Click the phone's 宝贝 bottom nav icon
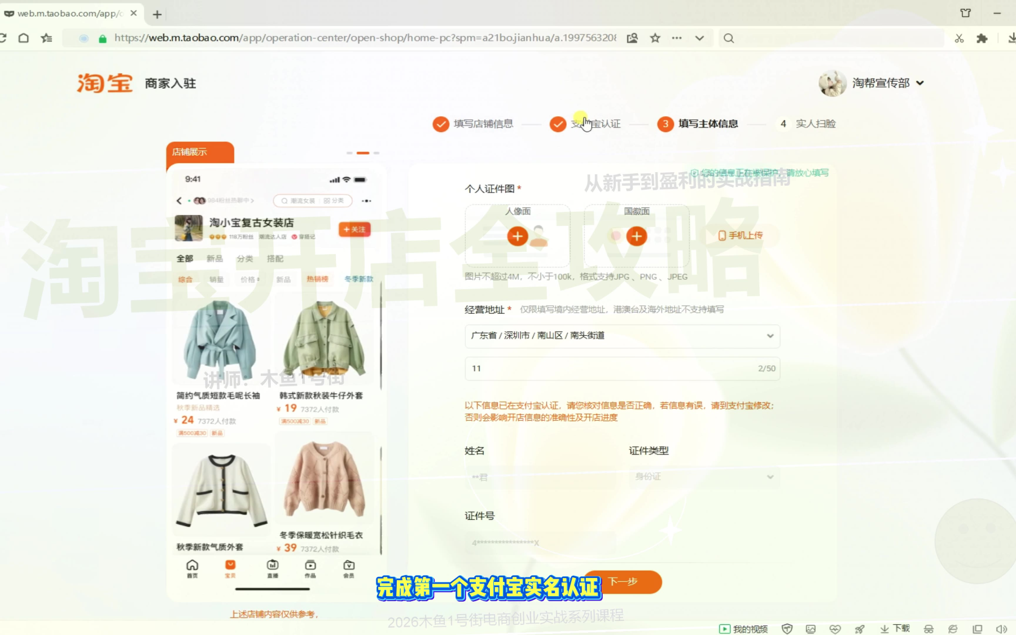 [x=230, y=568]
